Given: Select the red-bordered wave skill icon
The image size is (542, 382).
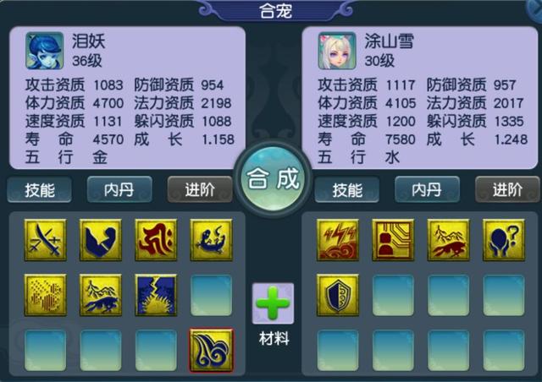Looking at the screenshot, I should (211, 350).
